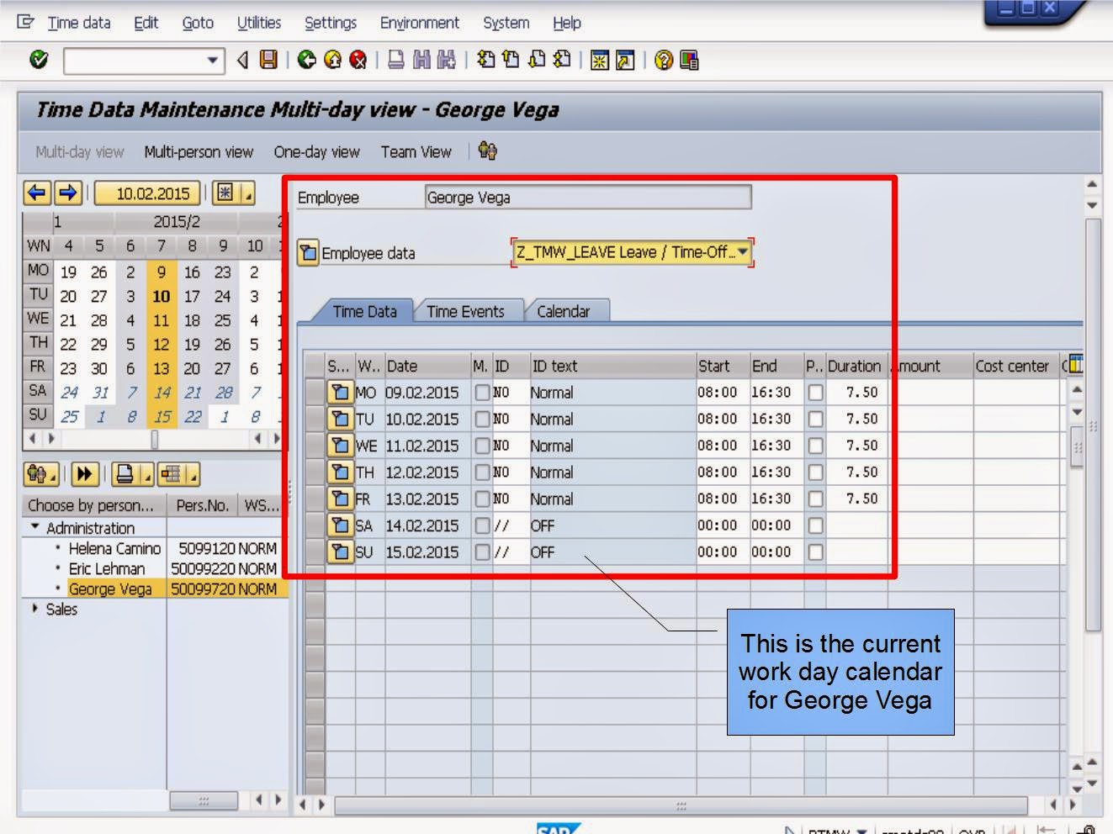The width and height of the screenshot is (1113, 834).
Task: Toggle the M checkbox for TU 10.02.2015
Action: (480, 419)
